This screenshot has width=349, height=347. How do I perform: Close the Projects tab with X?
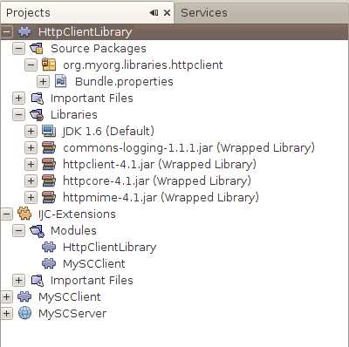[167, 13]
